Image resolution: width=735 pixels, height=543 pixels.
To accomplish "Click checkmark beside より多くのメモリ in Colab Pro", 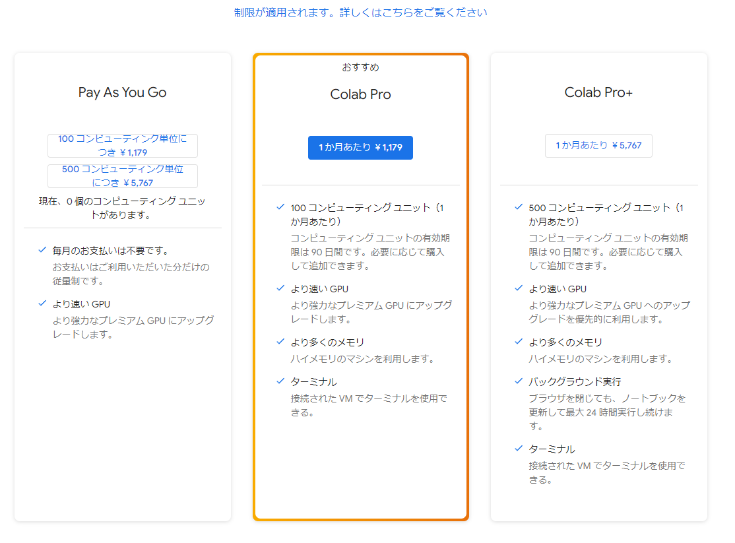I will 280,342.
